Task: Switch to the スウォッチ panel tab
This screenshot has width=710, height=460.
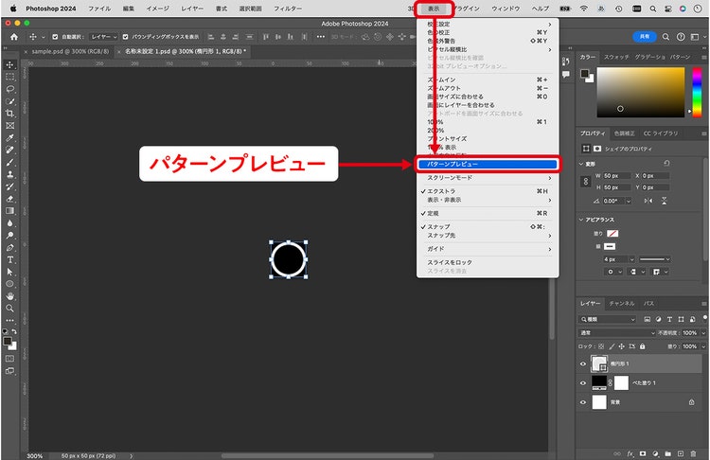Action: pos(616,57)
